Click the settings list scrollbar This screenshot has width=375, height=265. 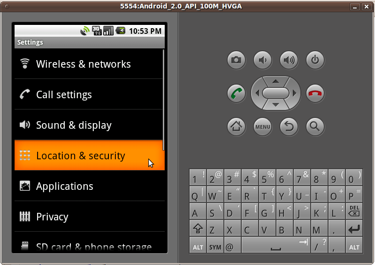coord(164,100)
